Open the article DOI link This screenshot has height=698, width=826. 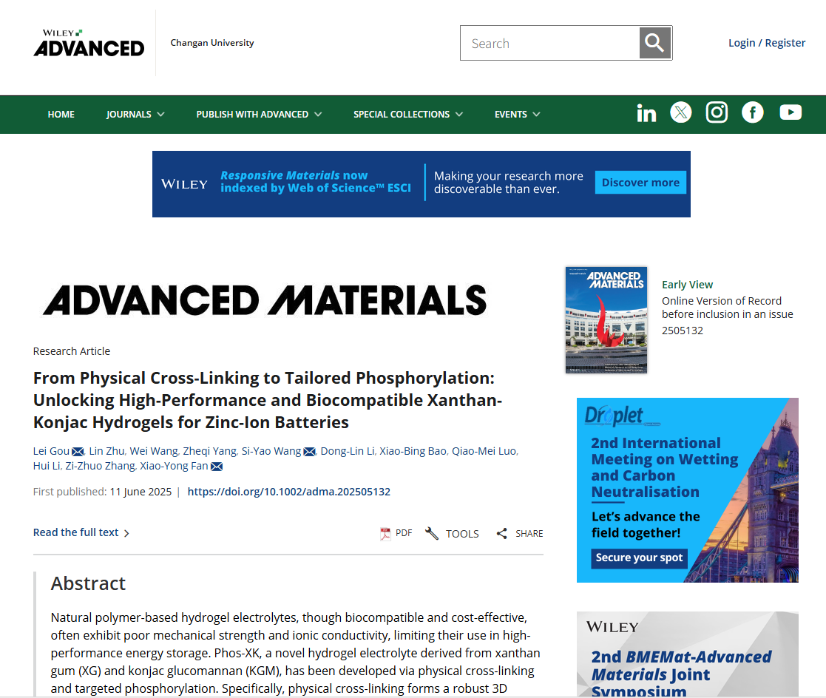coord(288,492)
